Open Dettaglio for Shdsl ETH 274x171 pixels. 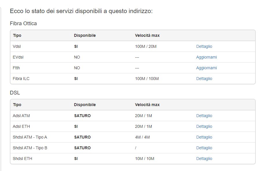click(x=204, y=159)
